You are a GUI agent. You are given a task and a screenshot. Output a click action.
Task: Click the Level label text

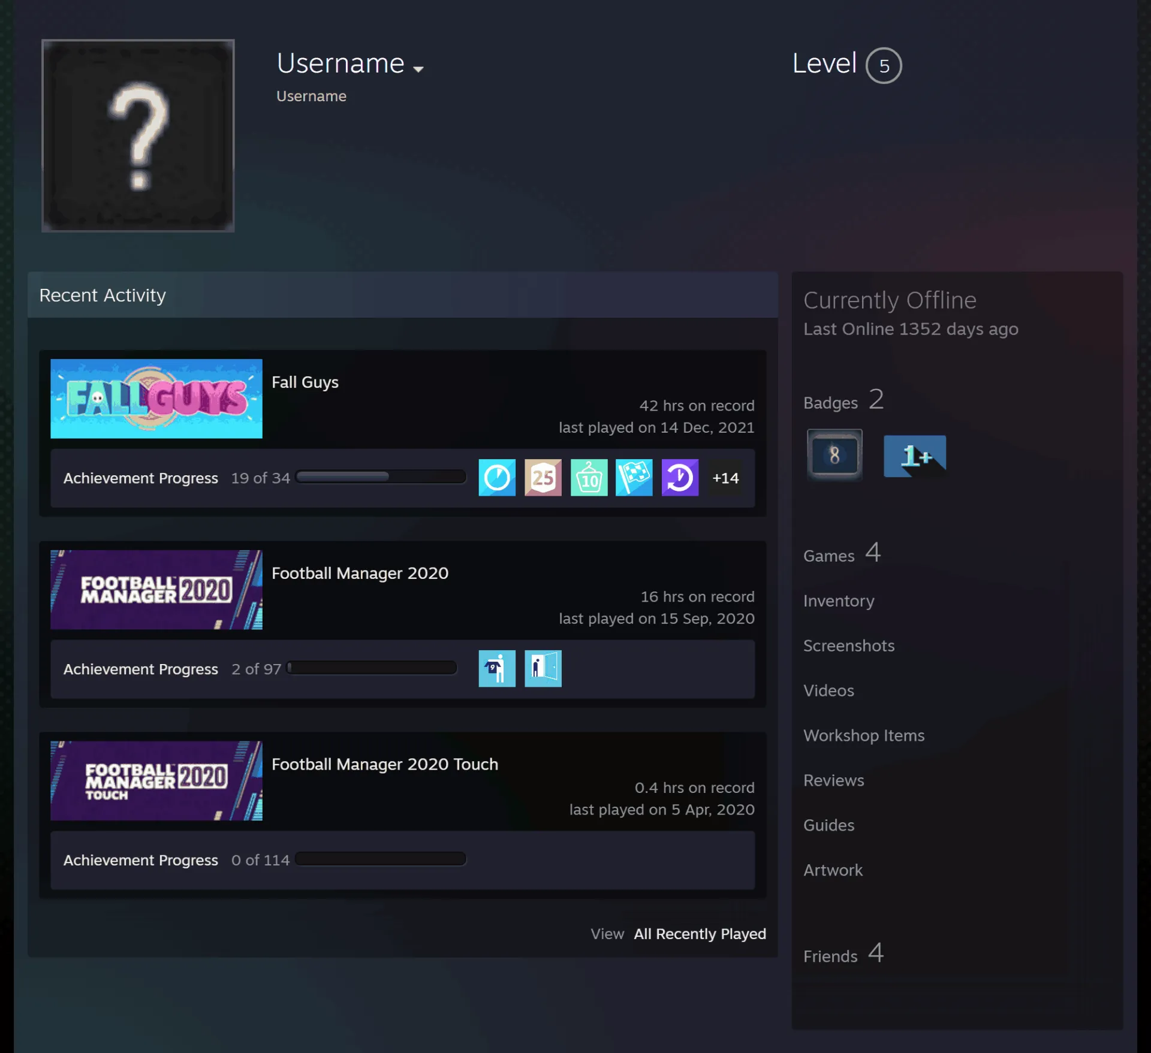coord(824,63)
